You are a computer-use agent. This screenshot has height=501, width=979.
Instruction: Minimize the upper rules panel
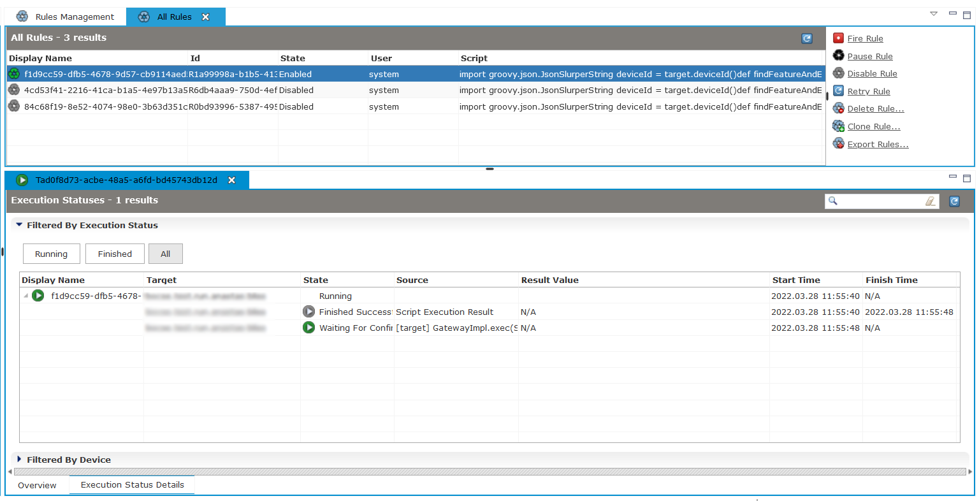click(x=953, y=13)
